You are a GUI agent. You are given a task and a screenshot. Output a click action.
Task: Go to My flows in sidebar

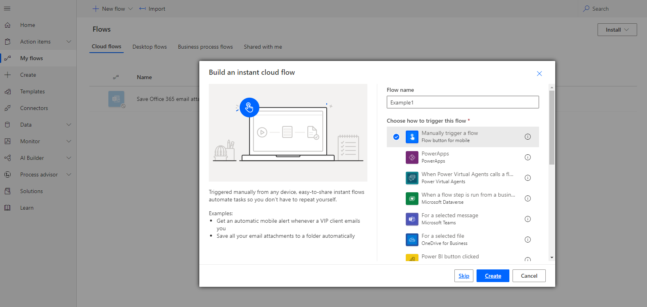tap(38, 58)
